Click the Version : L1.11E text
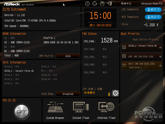This screenshot has height=124, width=165. [15, 15]
